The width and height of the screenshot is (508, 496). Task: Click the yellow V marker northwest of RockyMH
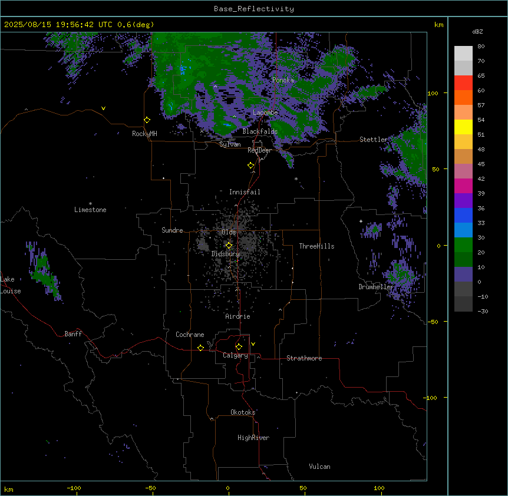(103, 108)
